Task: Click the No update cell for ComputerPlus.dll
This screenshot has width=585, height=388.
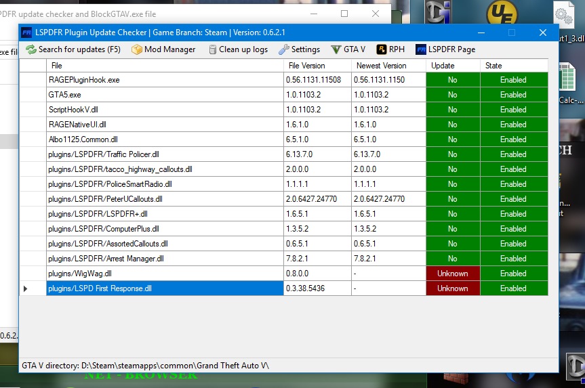Action: pos(453,229)
